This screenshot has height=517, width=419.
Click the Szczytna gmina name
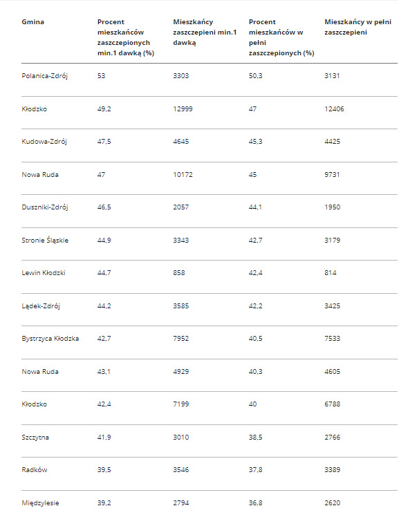click(35, 438)
